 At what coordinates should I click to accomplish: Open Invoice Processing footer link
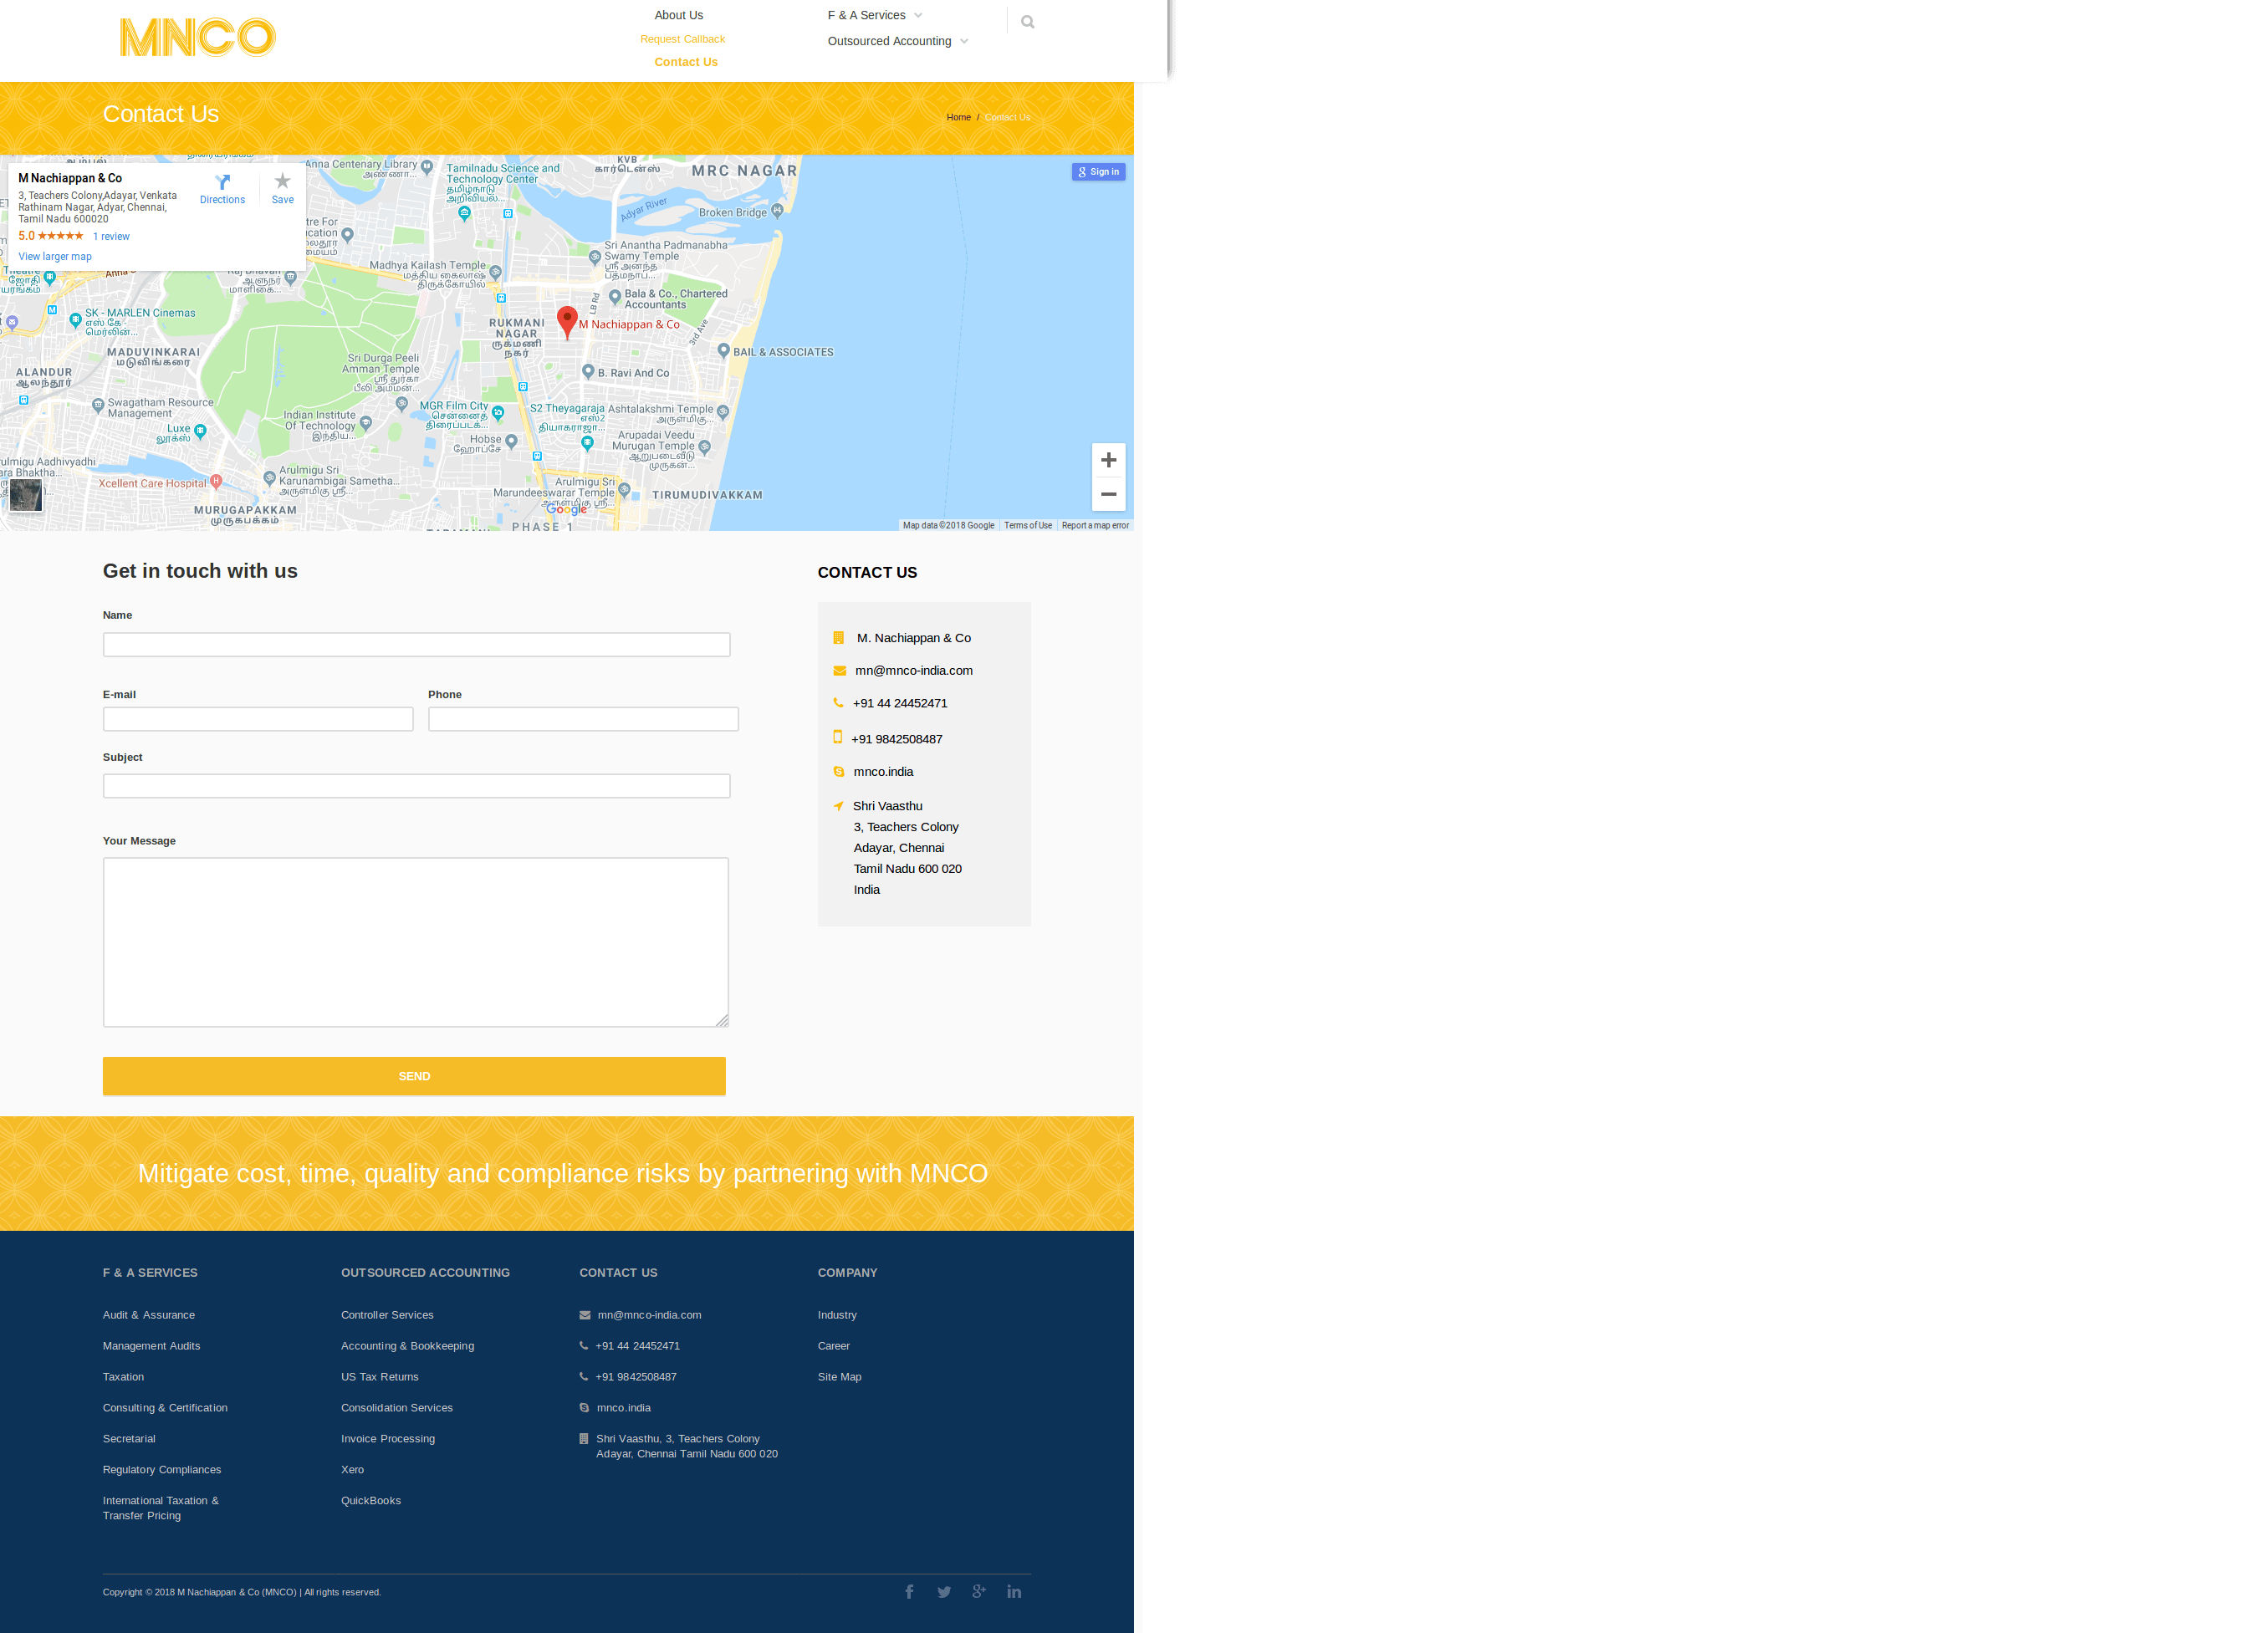388,1439
